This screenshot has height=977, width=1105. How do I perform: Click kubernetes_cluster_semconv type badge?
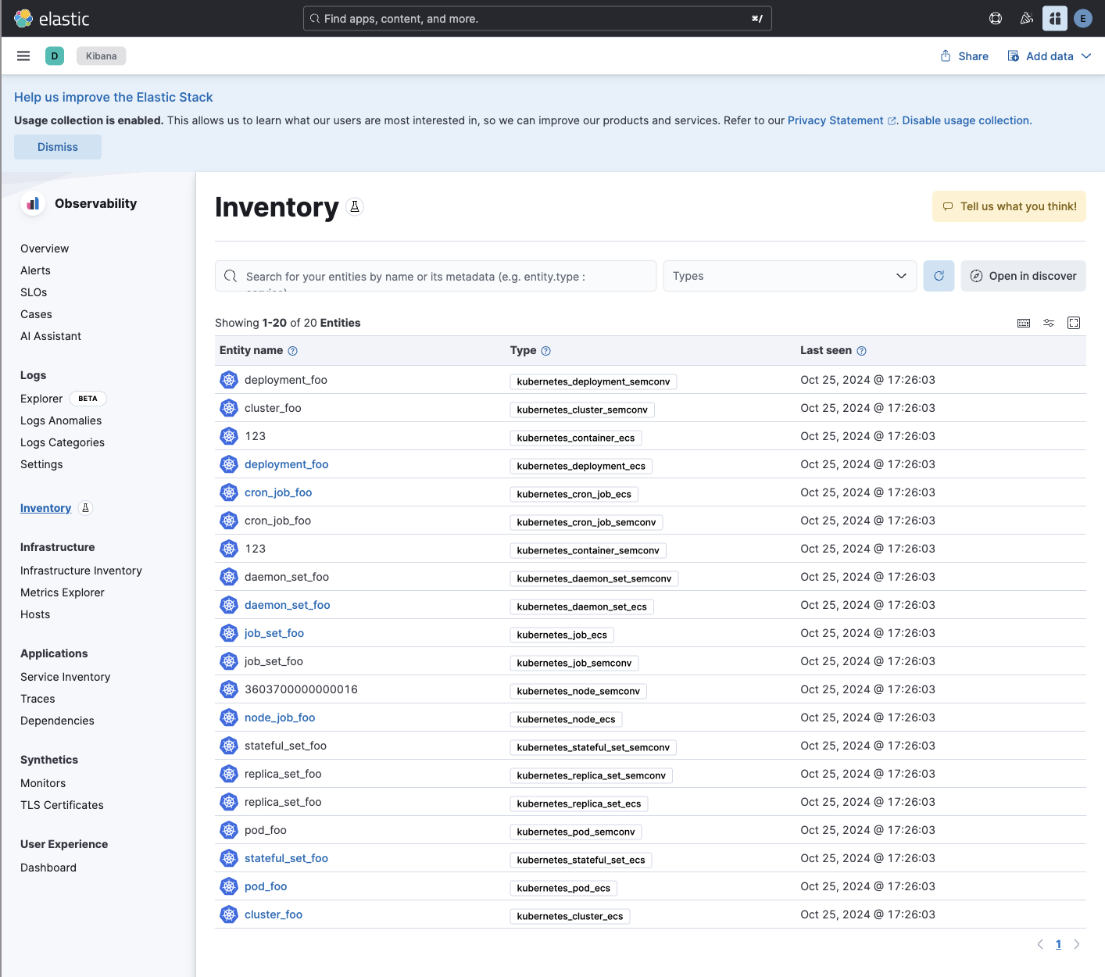coord(582,410)
